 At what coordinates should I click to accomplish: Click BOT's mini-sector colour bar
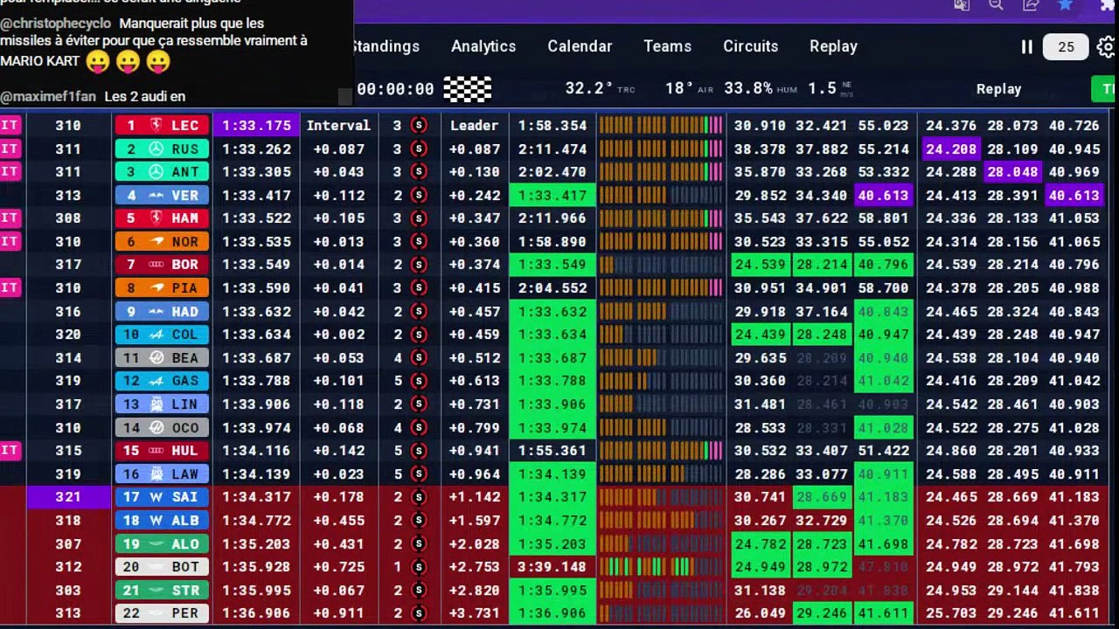(x=661, y=566)
